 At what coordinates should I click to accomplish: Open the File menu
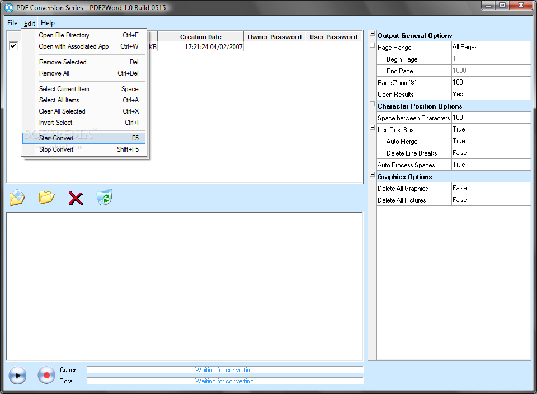click(x=12, y=23)
